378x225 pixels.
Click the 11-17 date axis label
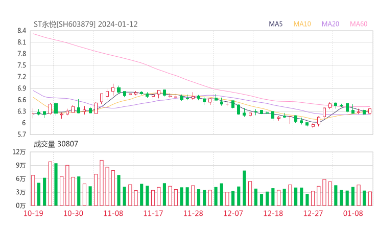[x=153, y=213]
